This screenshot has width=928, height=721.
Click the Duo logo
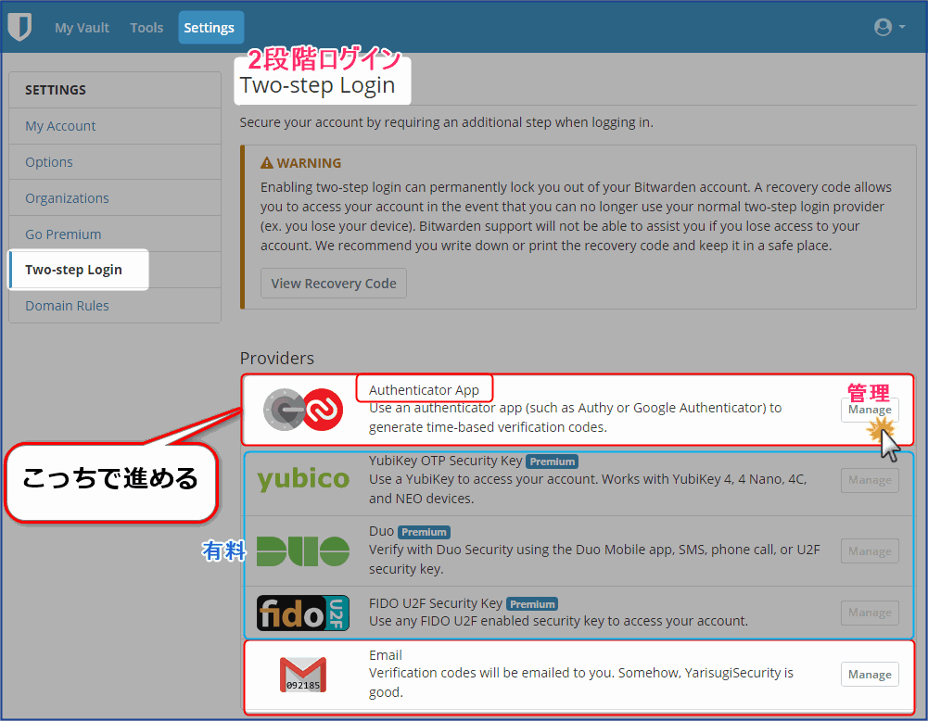pyautogui.click(x=303, y=551)
